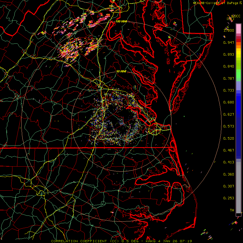Select the black TH threshold swatch

[238, 215]
